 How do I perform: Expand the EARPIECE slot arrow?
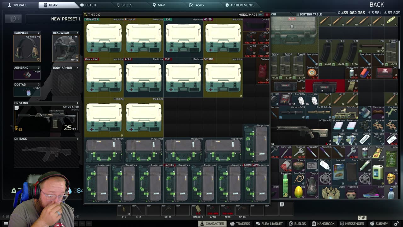point(39,33)
